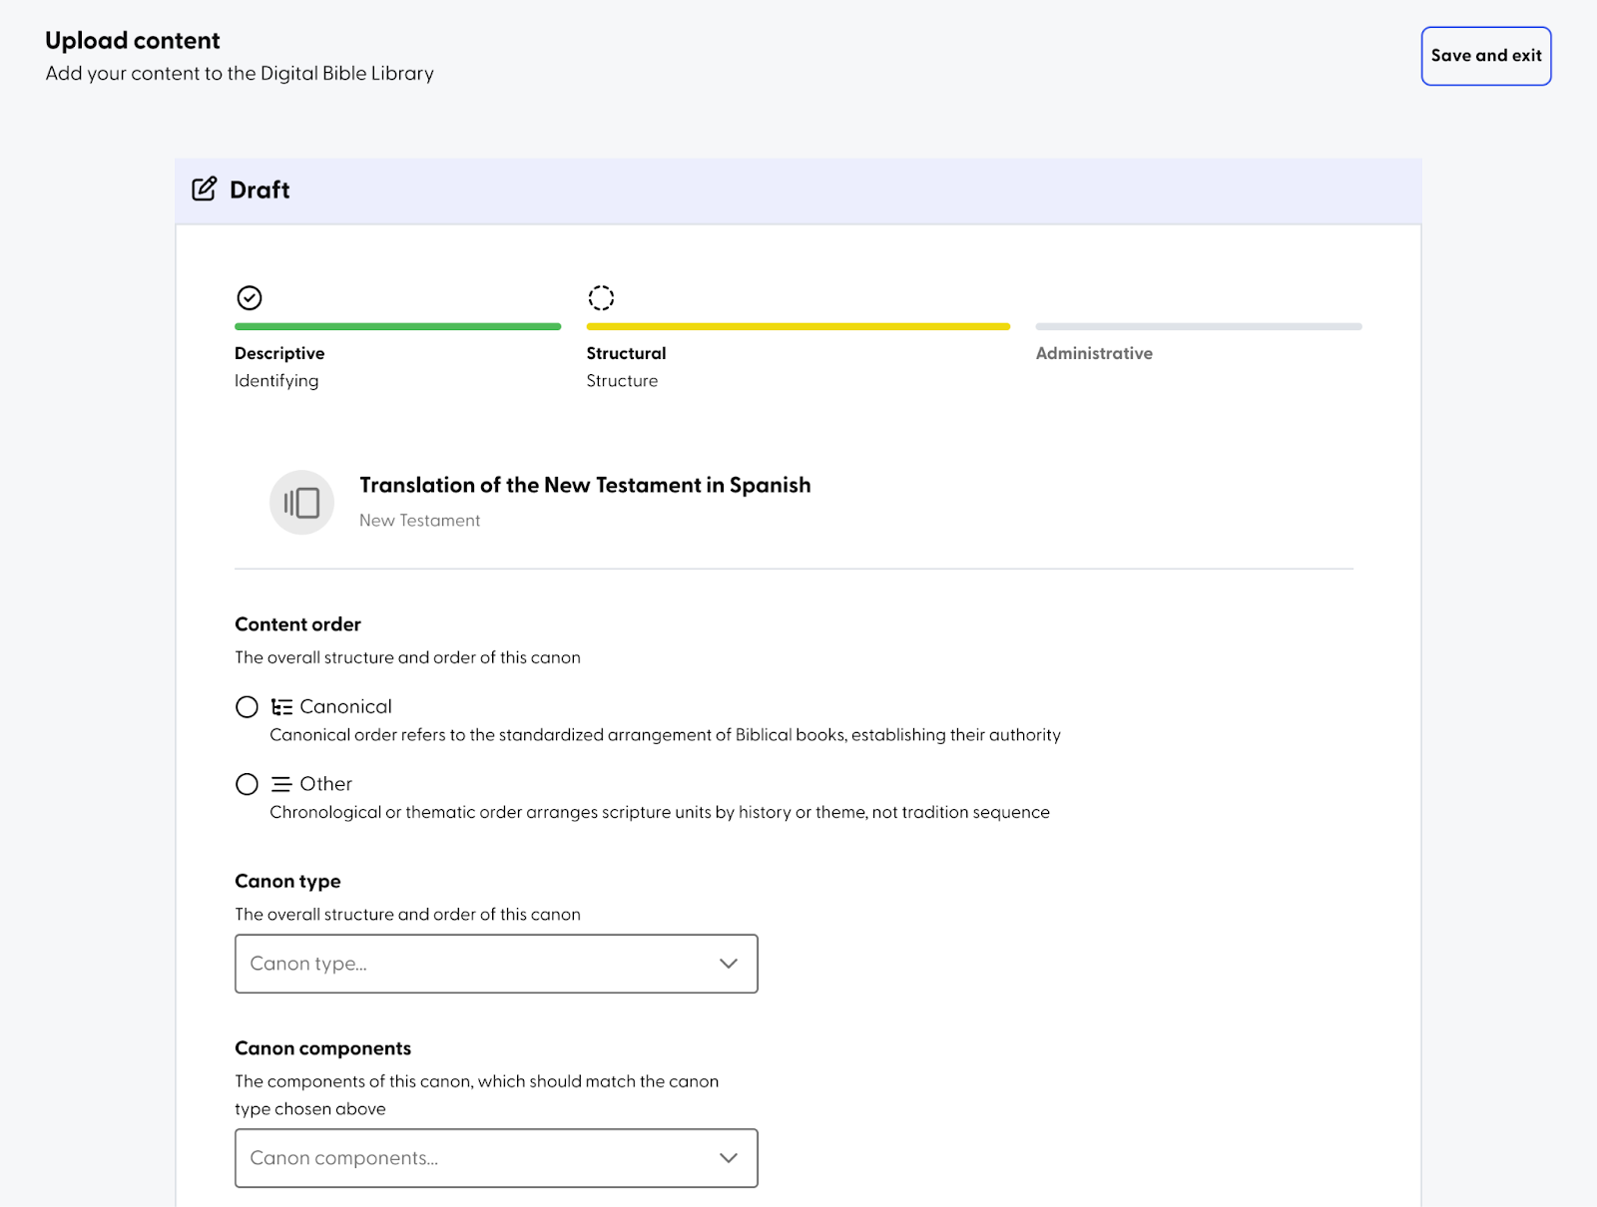
Task: Click the Canon components chevron arrow
Action: pos(729,1158)
